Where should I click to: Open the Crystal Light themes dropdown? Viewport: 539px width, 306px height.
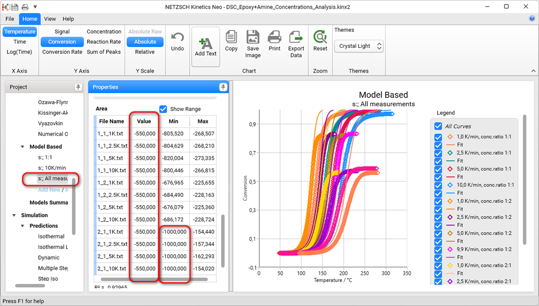coord(359,46)
